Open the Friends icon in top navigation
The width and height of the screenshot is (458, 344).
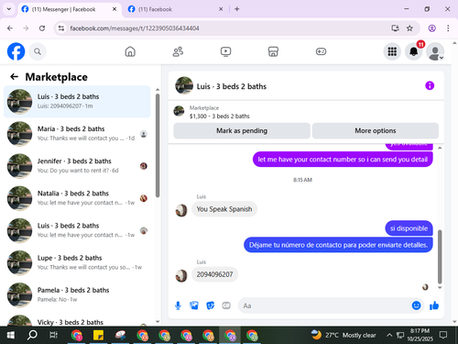178,51
